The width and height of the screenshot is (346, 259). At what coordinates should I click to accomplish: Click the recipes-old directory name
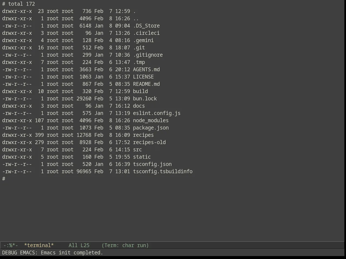click(x=149, y=142)
